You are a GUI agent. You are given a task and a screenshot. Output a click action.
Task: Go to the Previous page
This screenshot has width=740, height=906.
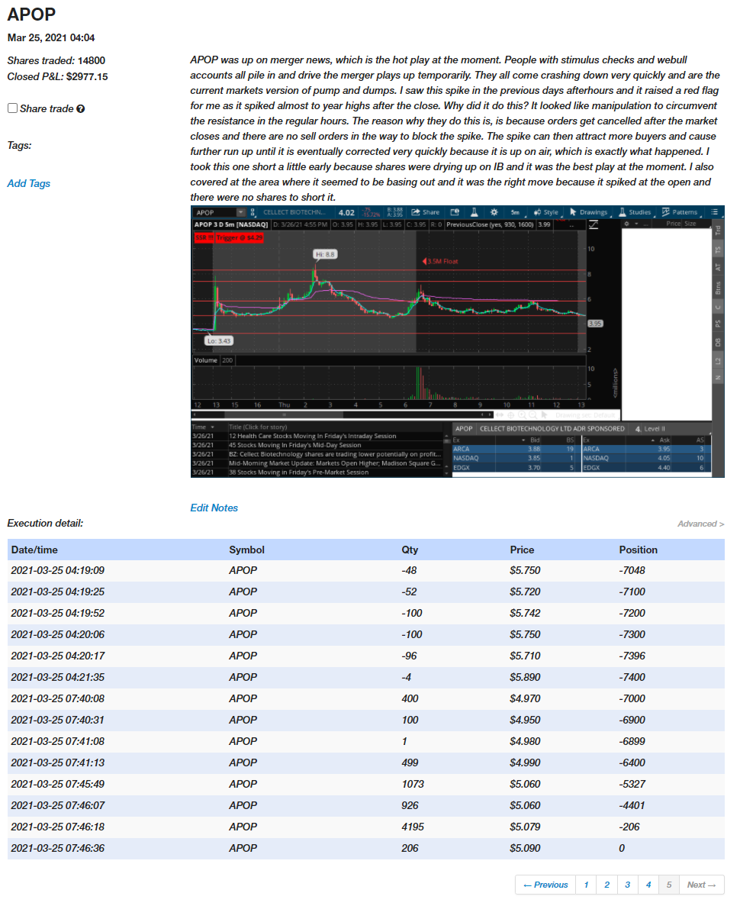pyautogui.click(x=545, y=885)
